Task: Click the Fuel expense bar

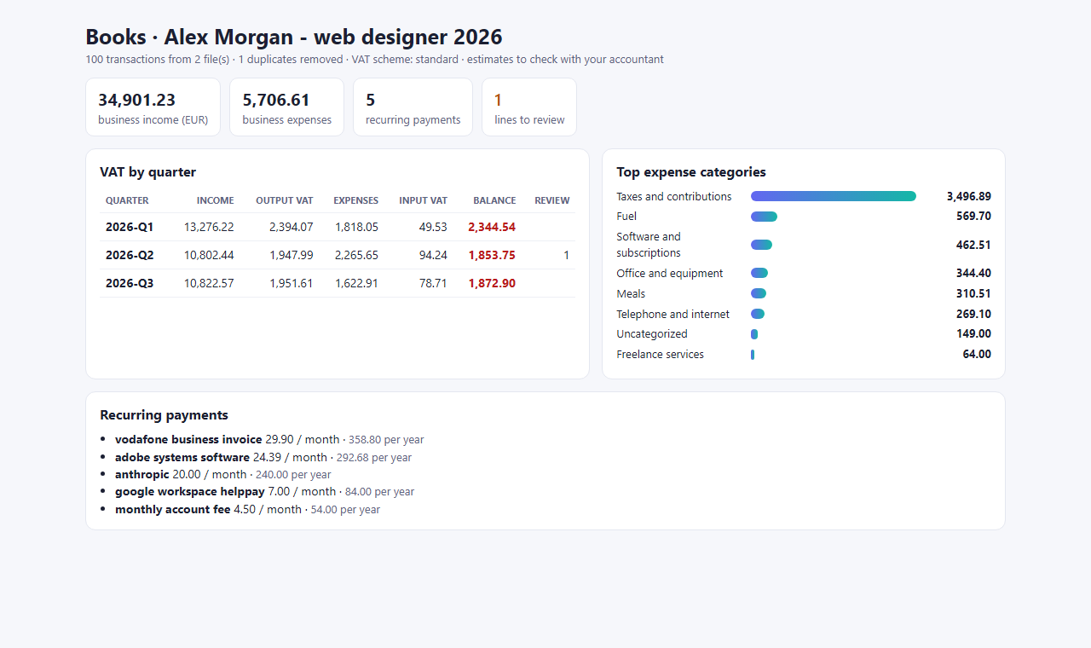Action: click(x=764, y=217)
